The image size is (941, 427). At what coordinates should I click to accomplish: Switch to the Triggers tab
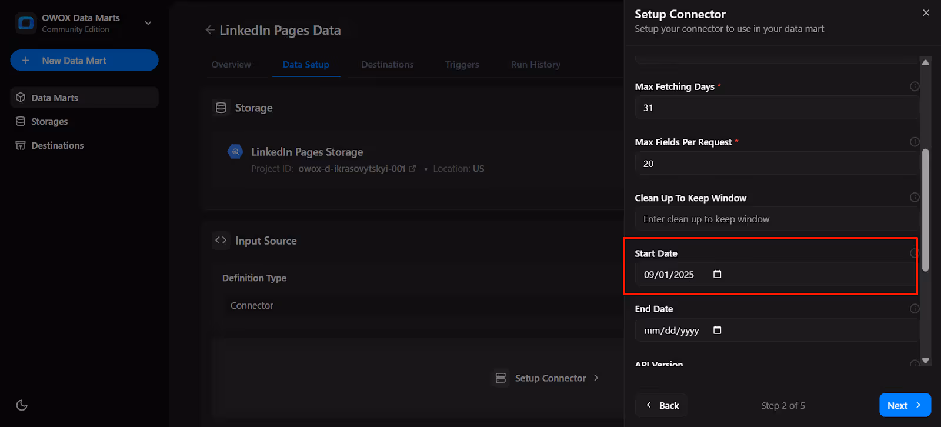click(x=462, y=65)
